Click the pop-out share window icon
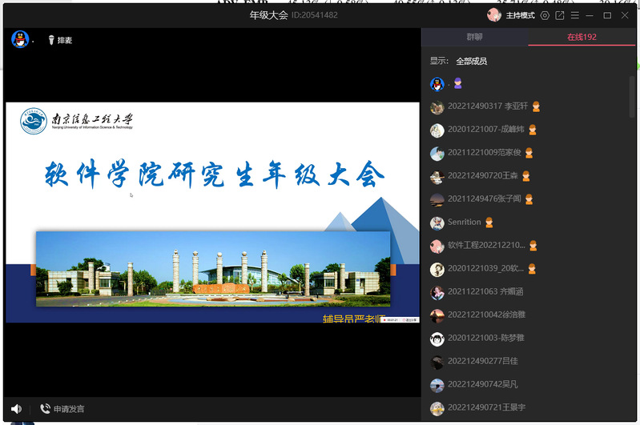The width and height of the screenshot is (640, 425). click(560, 15)
